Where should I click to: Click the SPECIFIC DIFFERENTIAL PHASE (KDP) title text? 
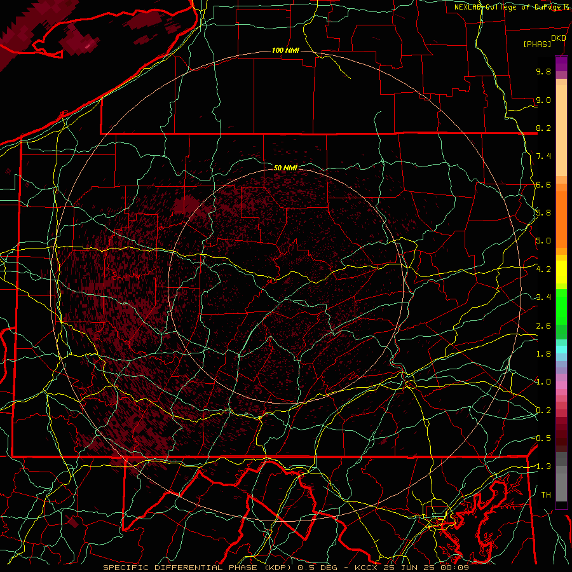click(198, 568)
